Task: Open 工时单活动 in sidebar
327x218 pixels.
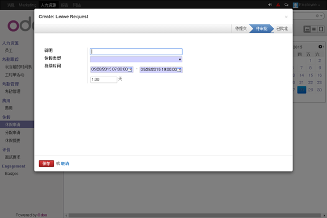Action: 15,75
